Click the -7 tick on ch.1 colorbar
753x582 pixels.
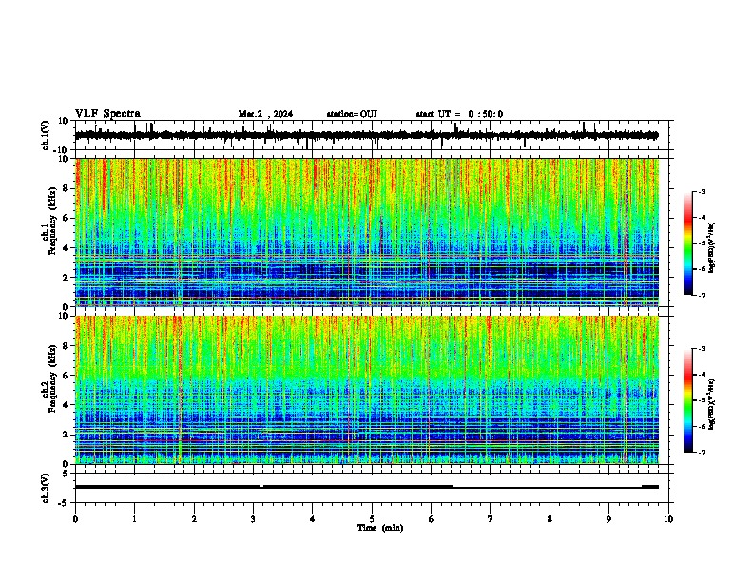tap(701, 295)
